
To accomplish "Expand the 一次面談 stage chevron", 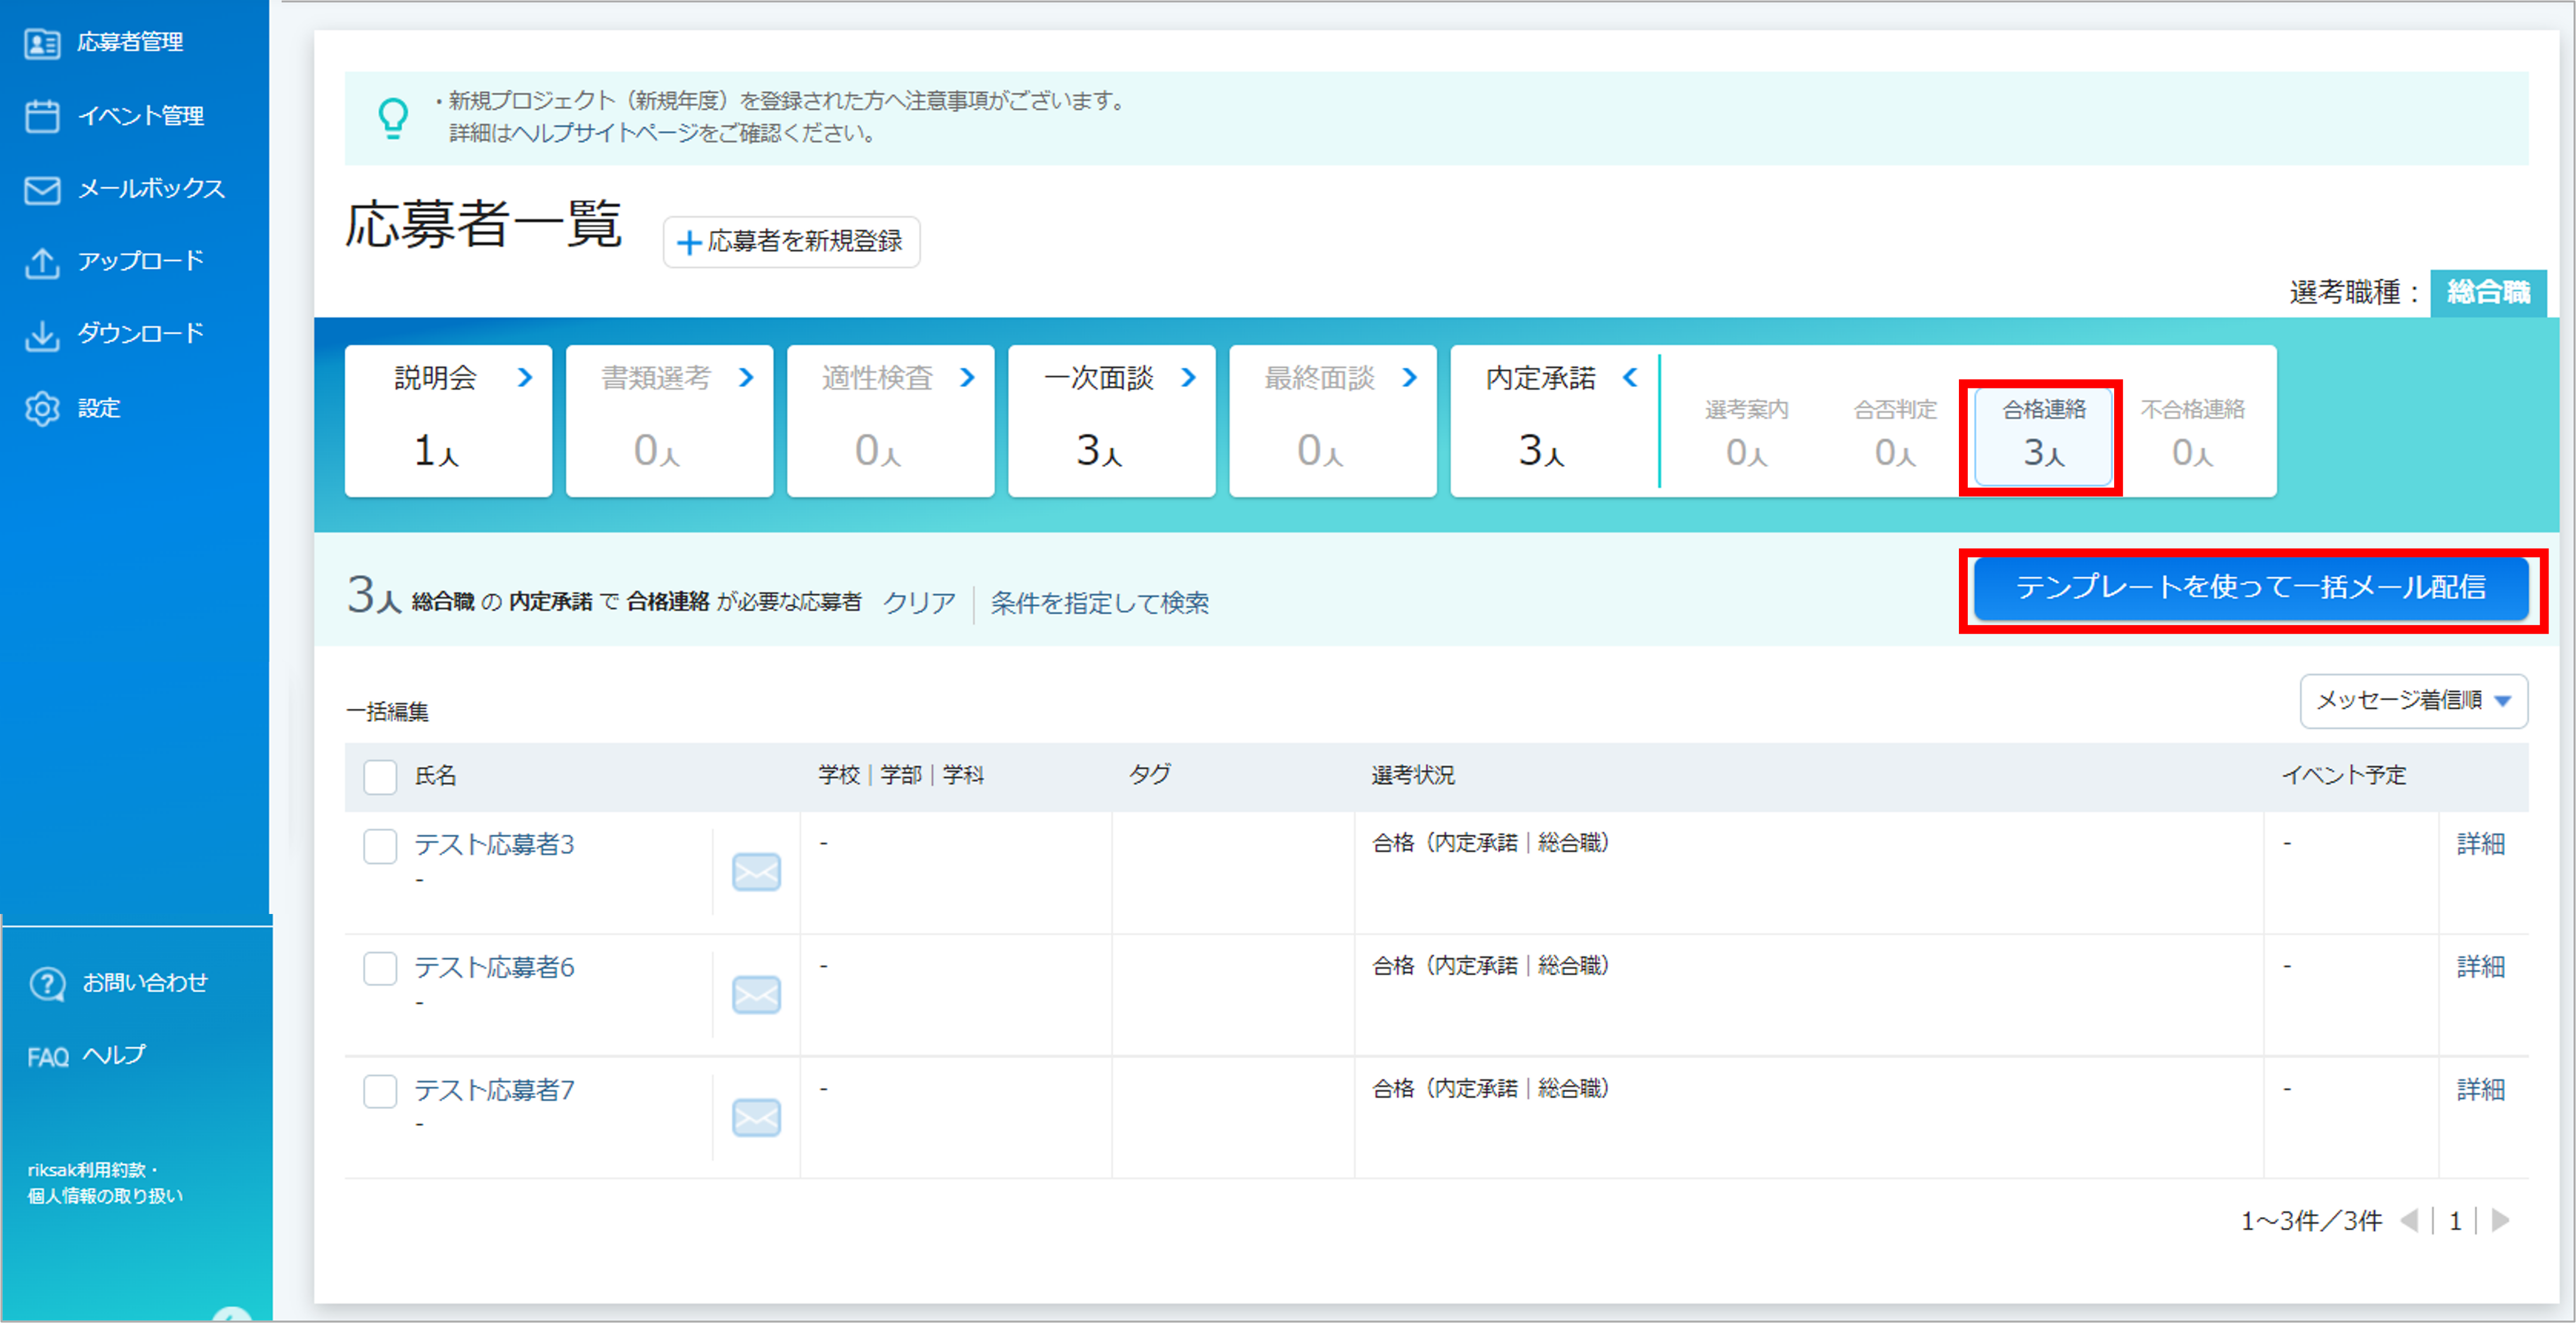I will (x=1188, y=377).
